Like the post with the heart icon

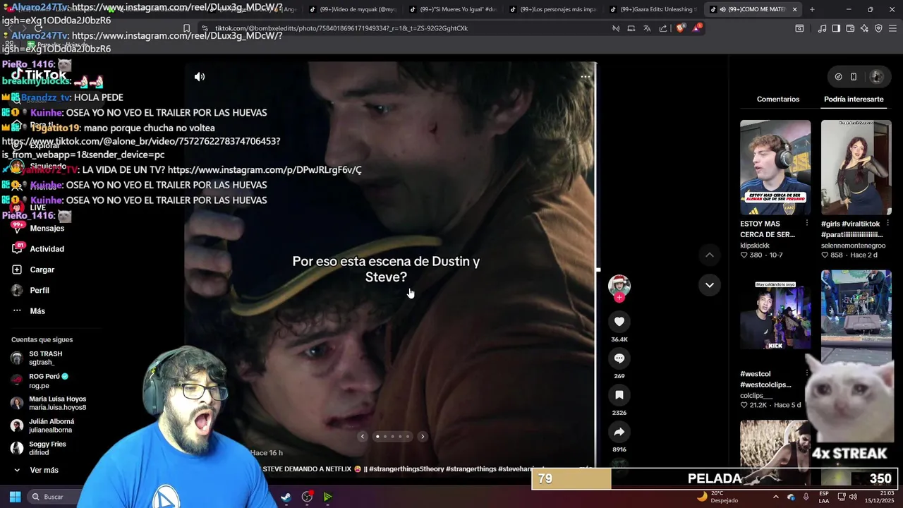tap(619, 322)
